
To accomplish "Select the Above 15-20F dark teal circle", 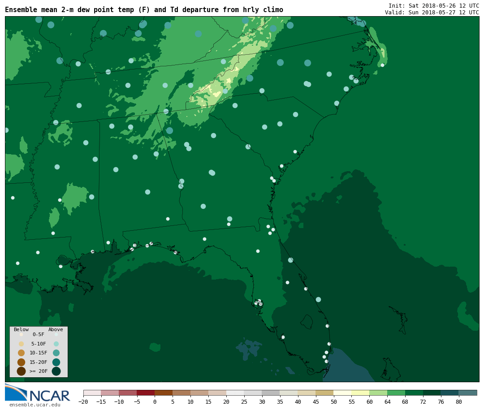I will click(x=56, y=362).
